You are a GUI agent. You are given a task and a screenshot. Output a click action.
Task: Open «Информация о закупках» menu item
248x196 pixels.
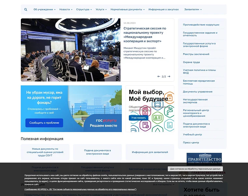(163, 9)
